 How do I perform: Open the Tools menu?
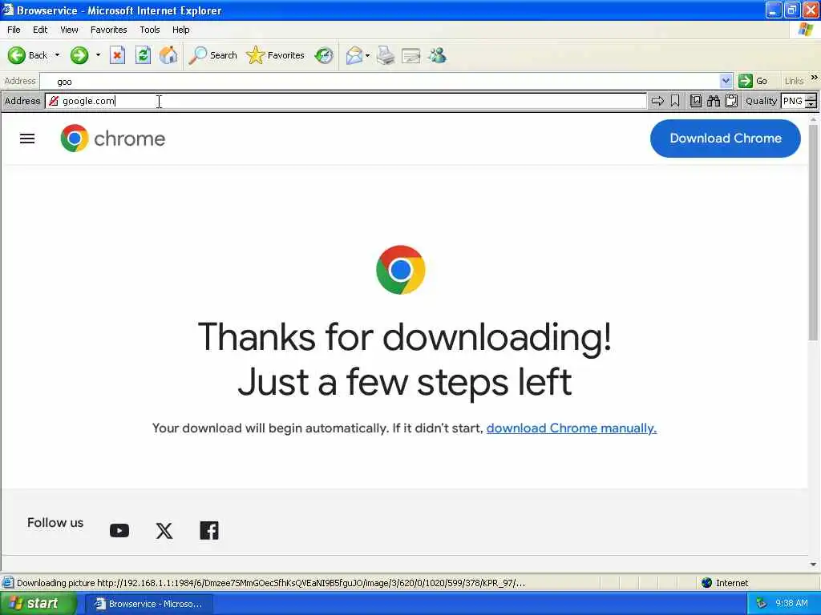click(x=149, y=30)
